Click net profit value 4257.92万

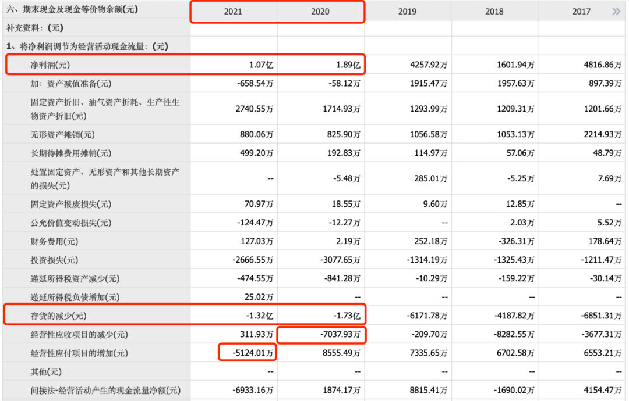tap(429, 65)
